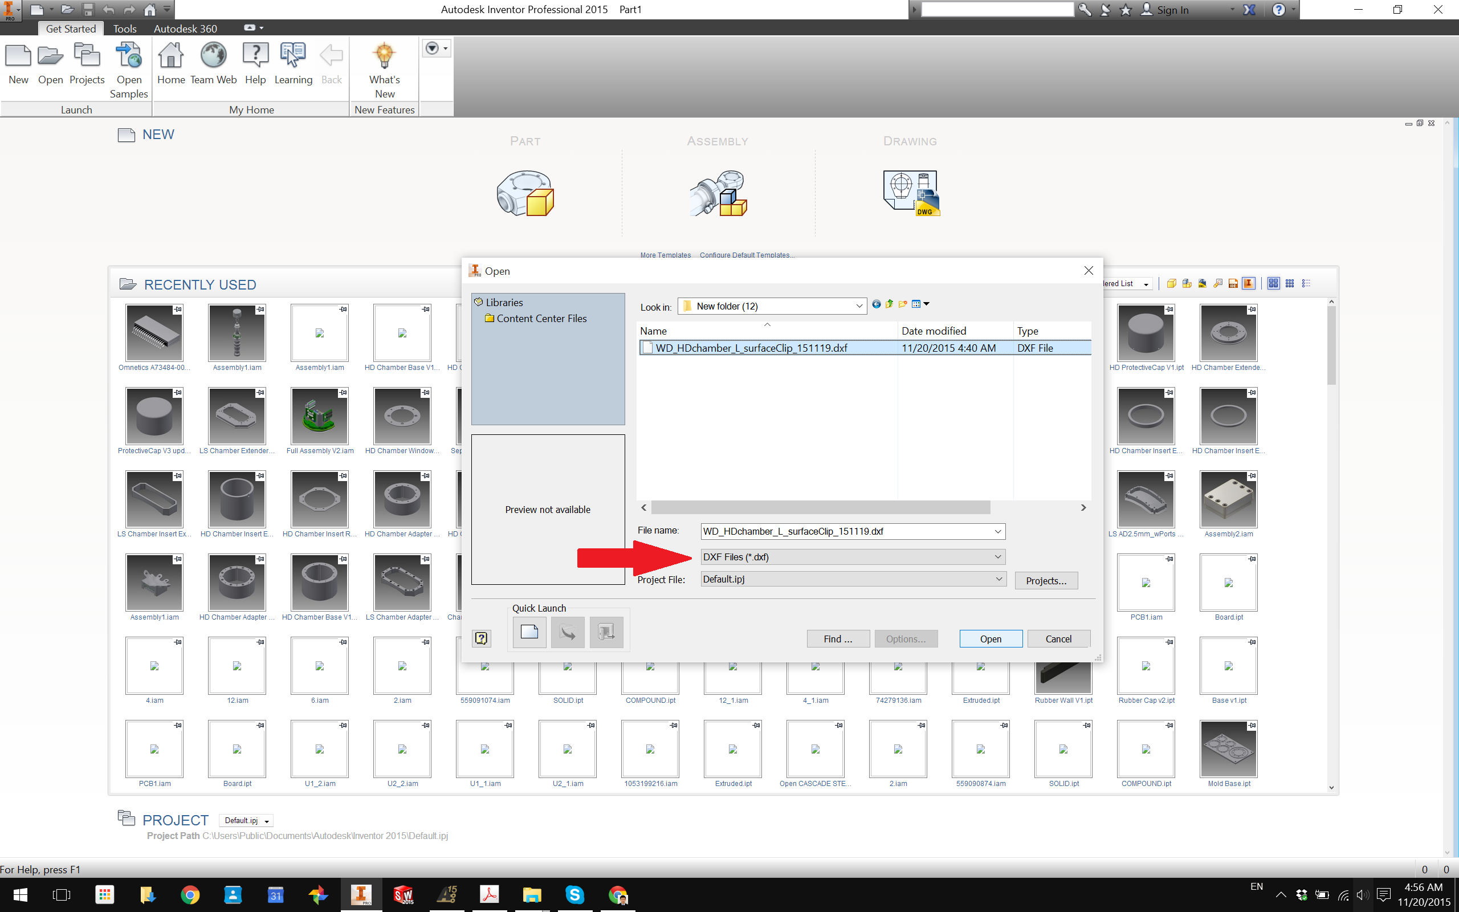Open the DXF Files type dropdown

click(x=854, y=557)
